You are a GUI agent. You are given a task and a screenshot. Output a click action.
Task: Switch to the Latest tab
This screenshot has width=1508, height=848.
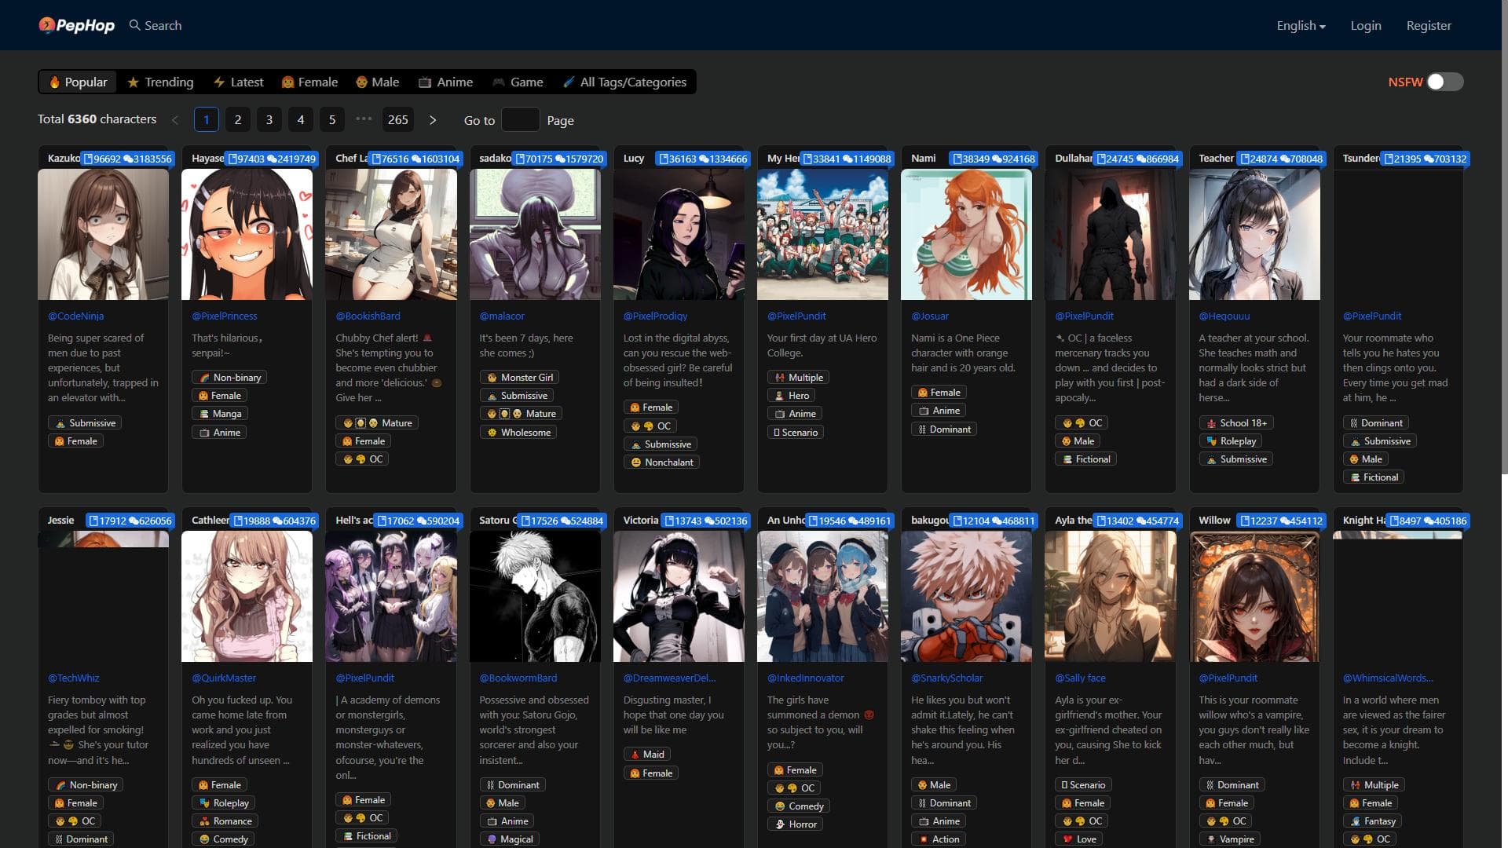pos(239,82)
